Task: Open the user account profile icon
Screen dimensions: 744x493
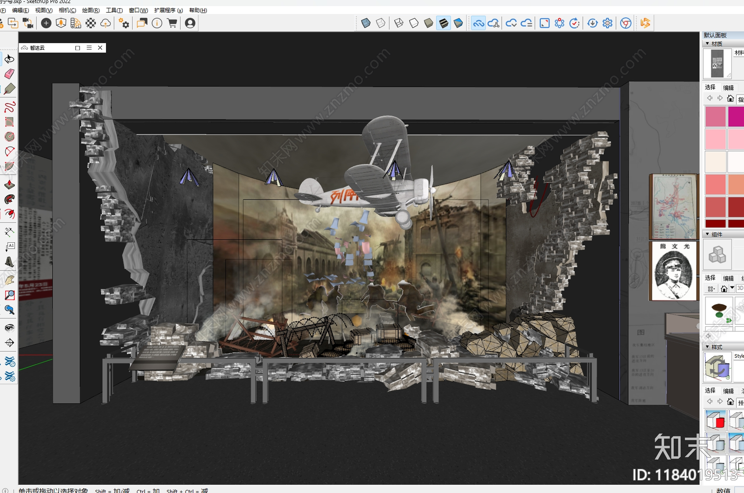Action: [190, 23]
